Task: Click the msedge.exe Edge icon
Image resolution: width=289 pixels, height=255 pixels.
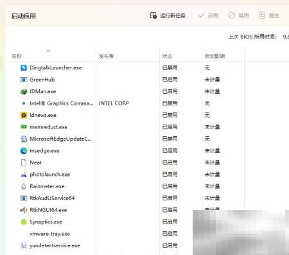Action: [24, 151]
